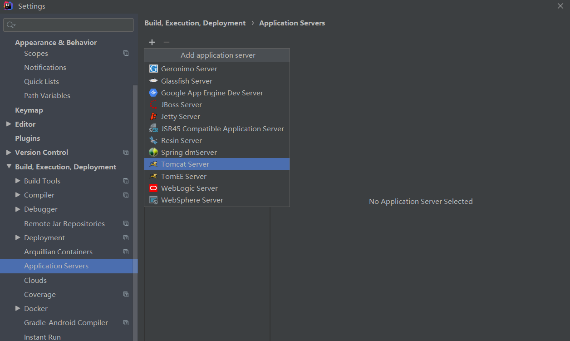Click the search magnifier icon
Viewport: 570px width, 341px height.
click(11, 25)
